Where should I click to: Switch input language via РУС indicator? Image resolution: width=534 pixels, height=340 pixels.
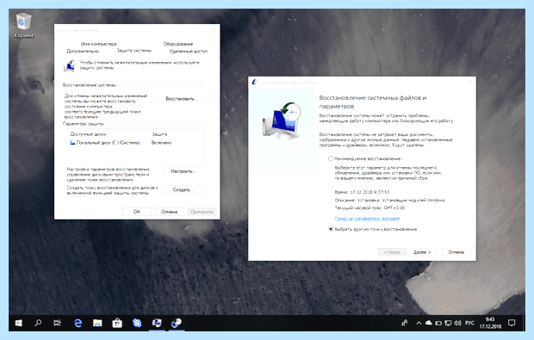(x=469, y=323)
